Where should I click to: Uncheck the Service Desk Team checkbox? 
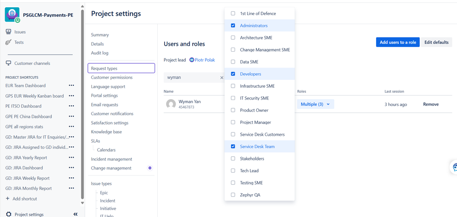(x=233, y=147)
